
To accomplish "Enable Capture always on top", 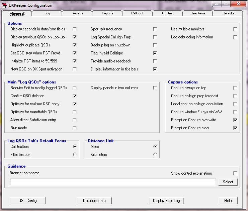I will [235, 88].
